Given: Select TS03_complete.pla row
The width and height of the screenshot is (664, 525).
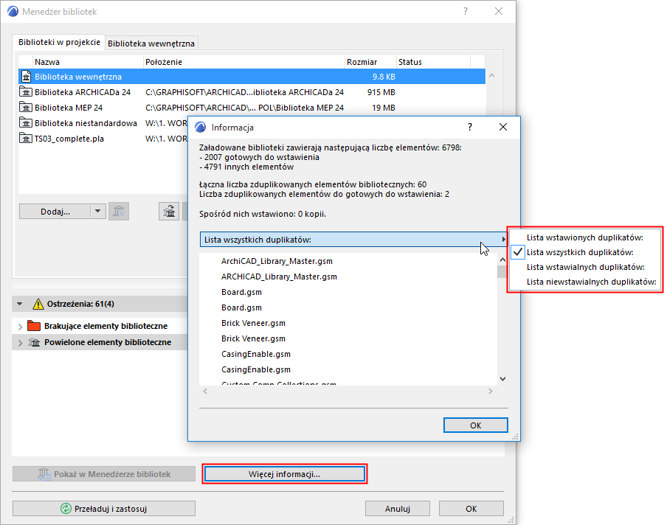Looking at the screenshot, I should point(103,139).
